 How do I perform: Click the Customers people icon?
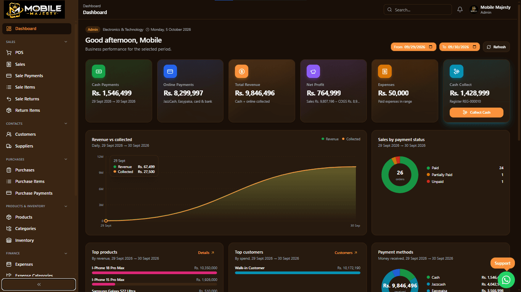pos(9,134)
